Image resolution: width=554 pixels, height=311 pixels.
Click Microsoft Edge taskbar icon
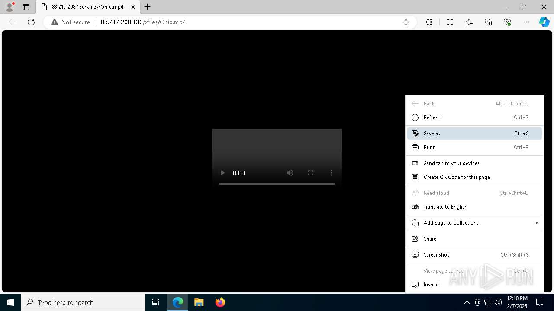pos(178,302)
